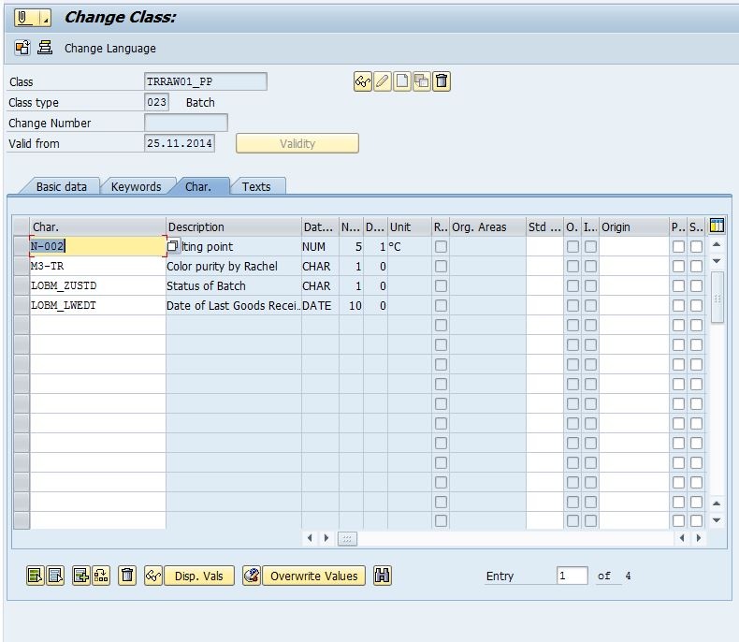Open table column configuration icon
The height and width of the screenshot is (642, 739).
pos(717,226)
